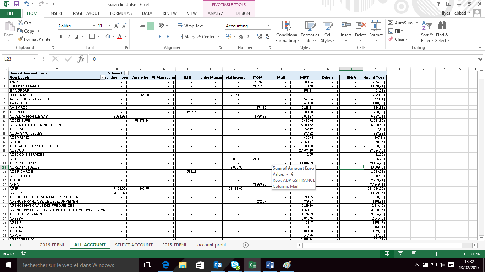Screen dimensions: 485x272
Task: Switch to the INSERT ribbon tab
Action: click(56, 13)
